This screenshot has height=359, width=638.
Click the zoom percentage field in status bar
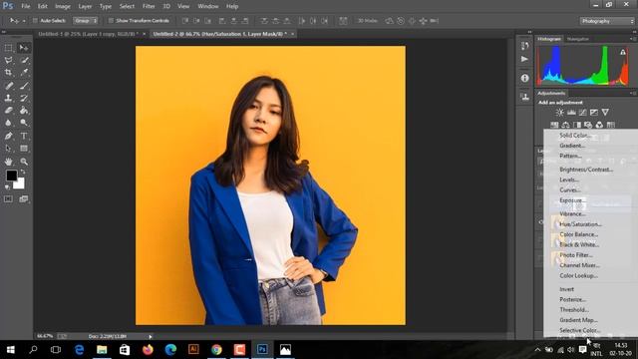pyautogui.click(x=45, y=337)
